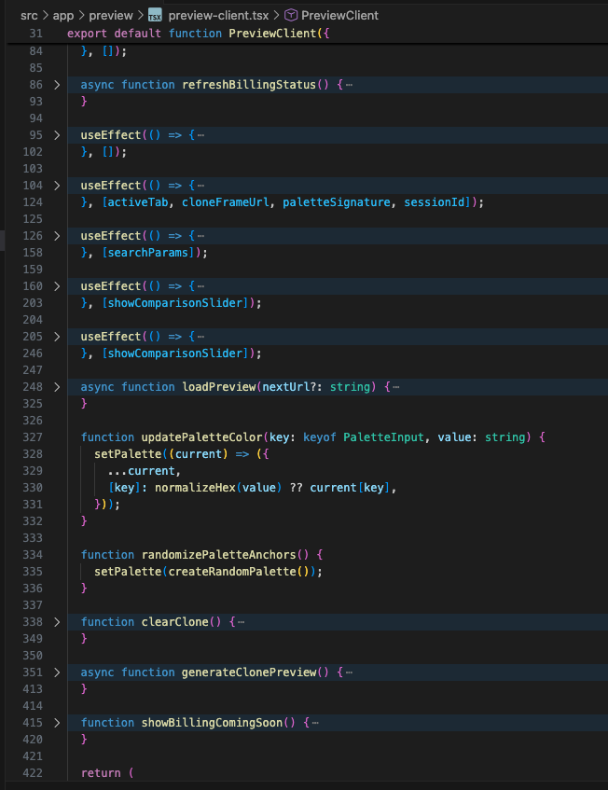The width and height of the screenshot is (608, 790).
Task: Open the preview breadcrumb segment
Action: pos(111,16)
